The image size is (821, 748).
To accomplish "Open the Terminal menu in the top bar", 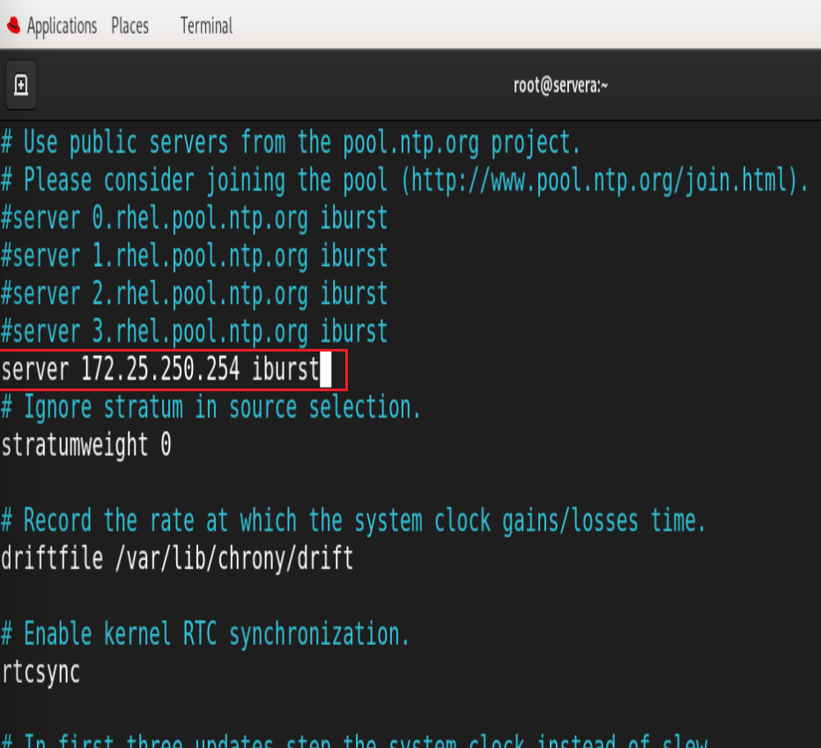I will [x=205, y=26].
